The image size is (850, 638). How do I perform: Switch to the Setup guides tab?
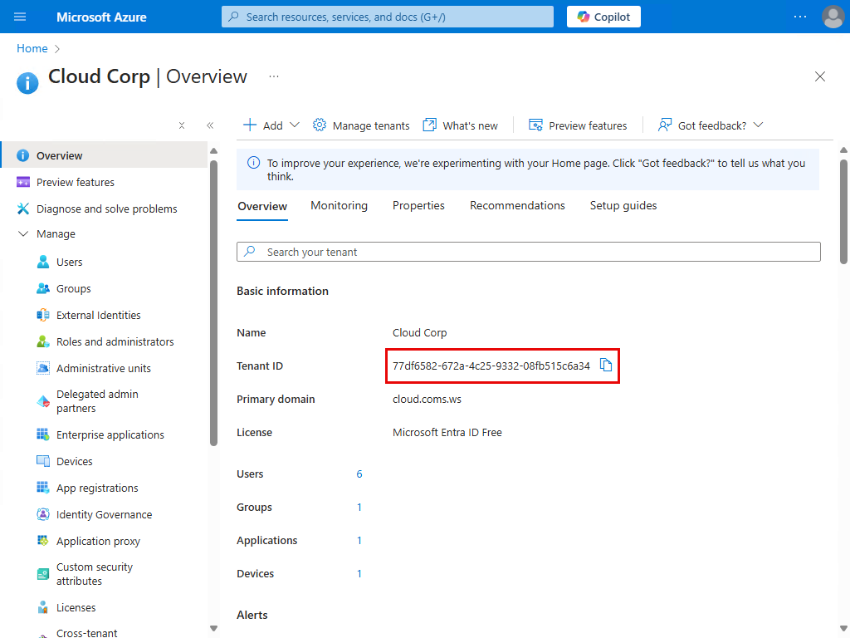pos(623,206)
